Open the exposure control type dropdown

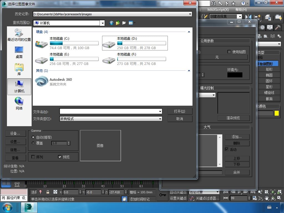(x=214, y=95)
